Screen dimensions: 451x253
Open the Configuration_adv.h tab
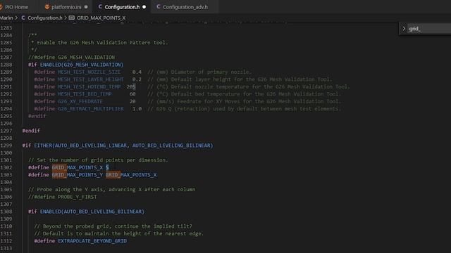click(185, 6)
